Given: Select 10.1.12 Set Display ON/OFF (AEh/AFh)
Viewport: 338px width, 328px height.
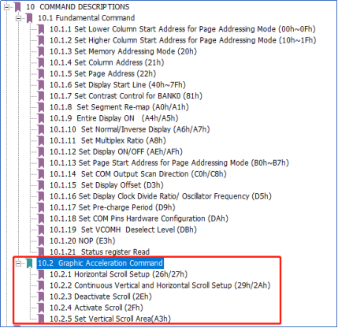Looking at the screenshot, I should click(x=116, y=151).
